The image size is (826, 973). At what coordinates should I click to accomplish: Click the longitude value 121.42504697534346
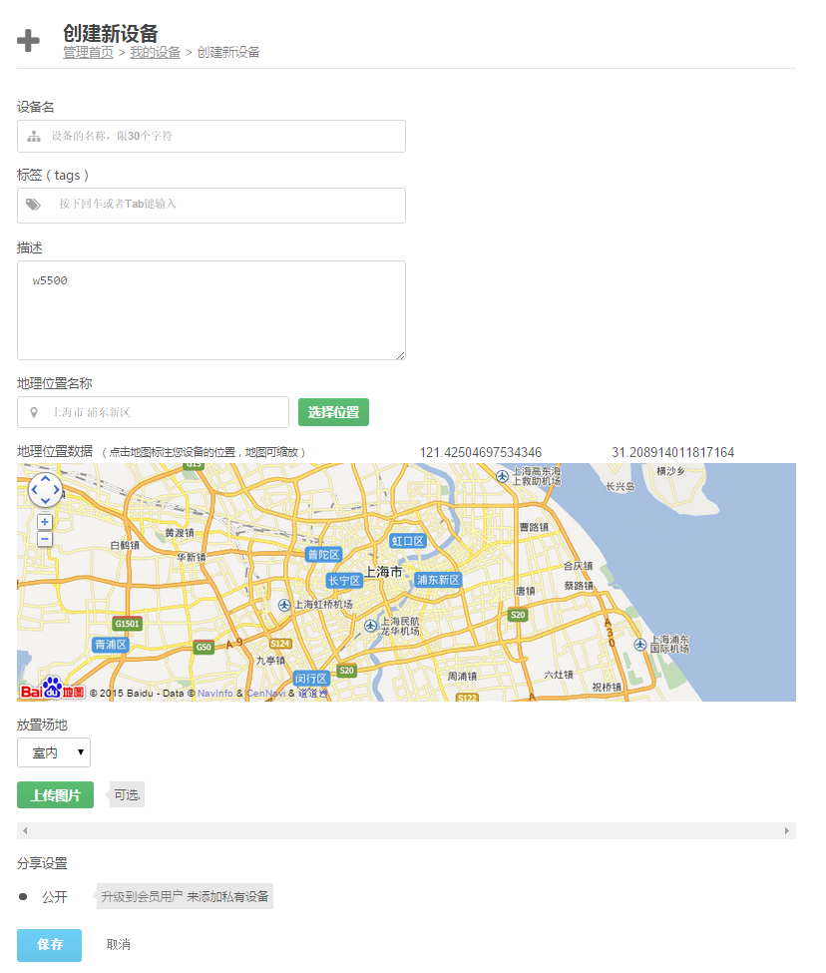tap(481, 452)
